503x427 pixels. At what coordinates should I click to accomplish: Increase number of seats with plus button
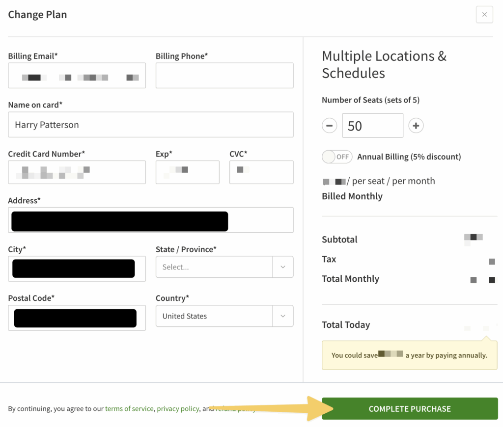(x=416, y=126)
